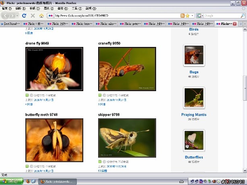Screen dimensions: 247x185
Task: Open the drone fly 9849 photo thumbnail
Action: 54,69
